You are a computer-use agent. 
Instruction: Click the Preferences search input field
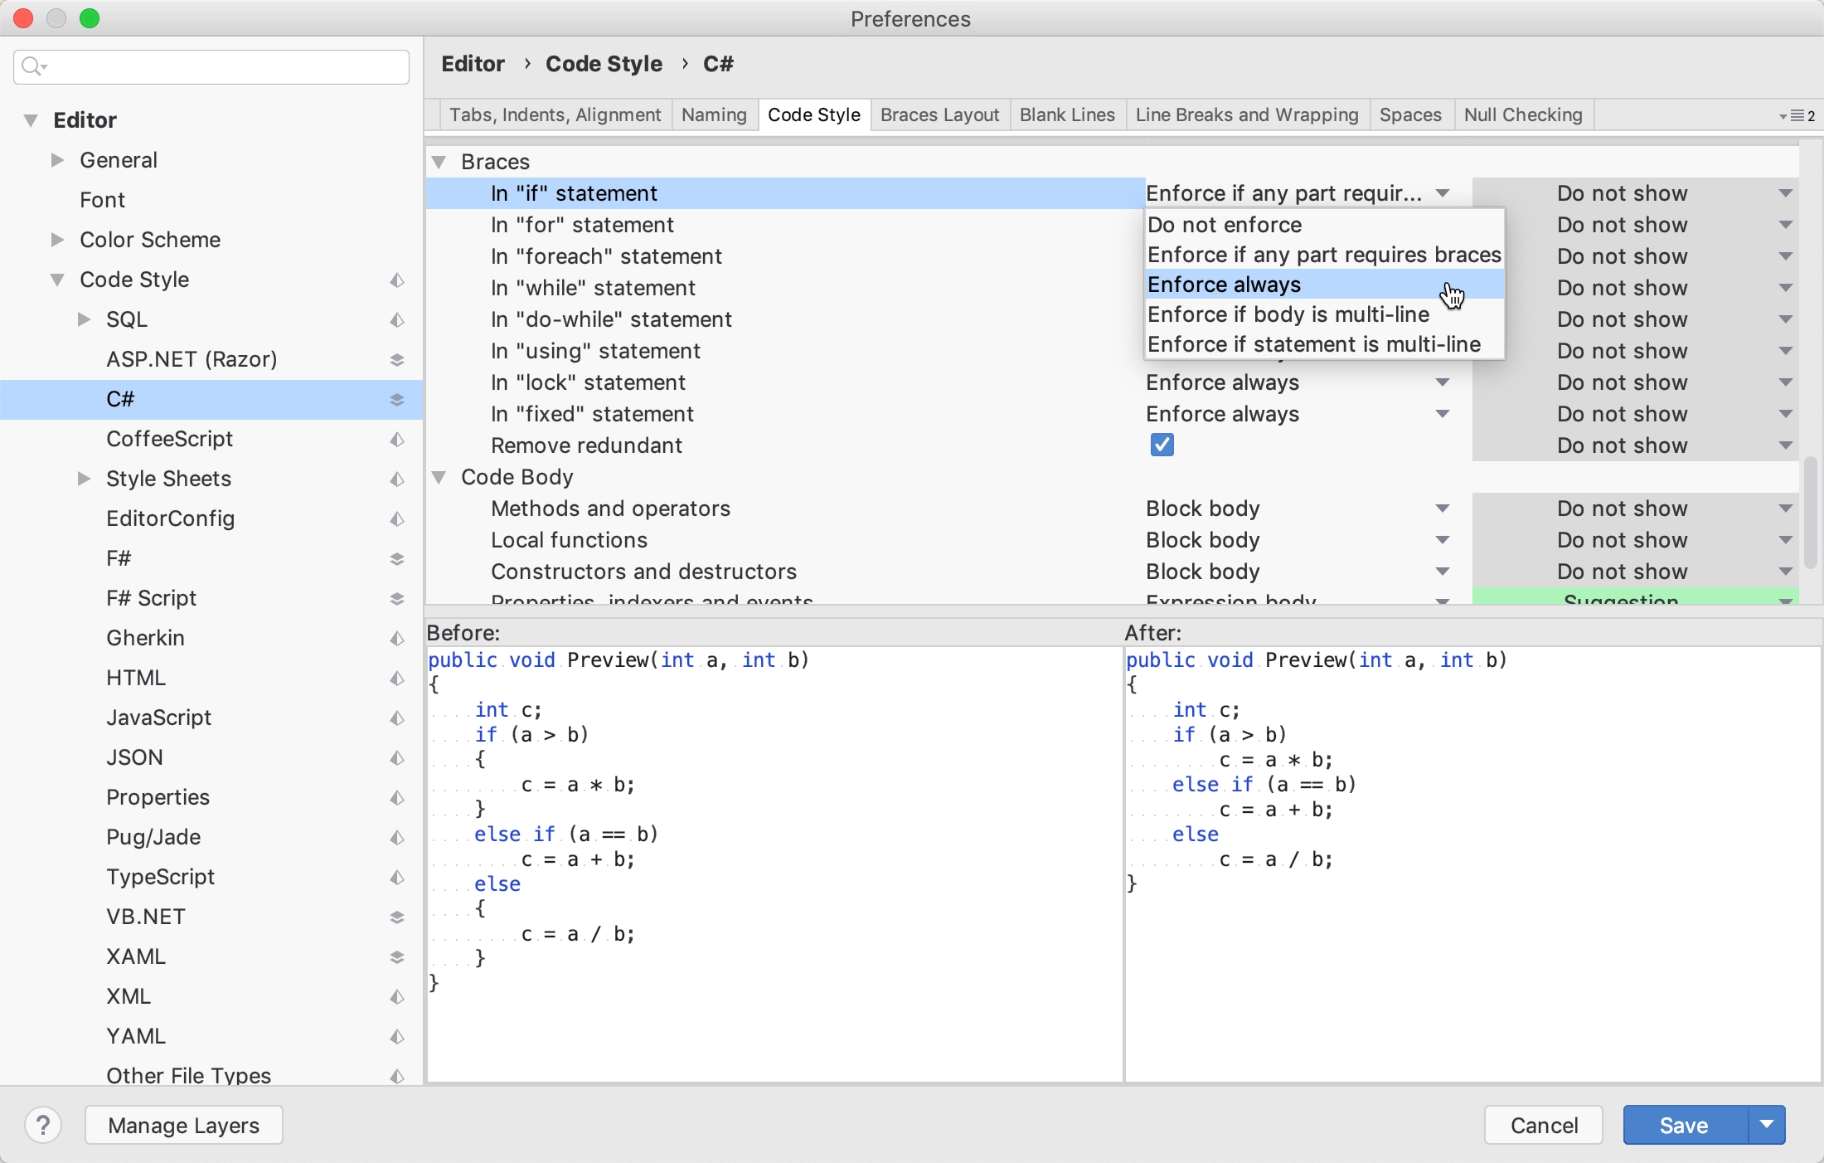point(211,66)
